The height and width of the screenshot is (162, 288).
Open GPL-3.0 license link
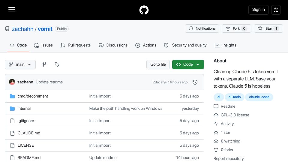(x=231, y=115)
